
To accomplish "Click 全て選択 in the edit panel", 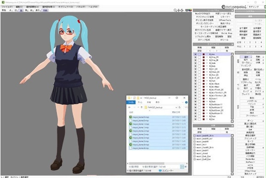I will tap(243, 28).
